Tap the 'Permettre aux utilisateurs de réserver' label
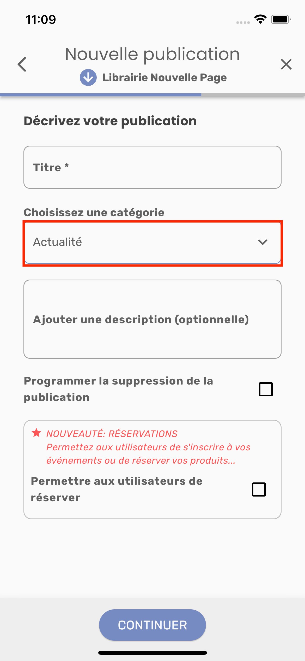Screen dimensions: 305x661 tap(117, 489)
